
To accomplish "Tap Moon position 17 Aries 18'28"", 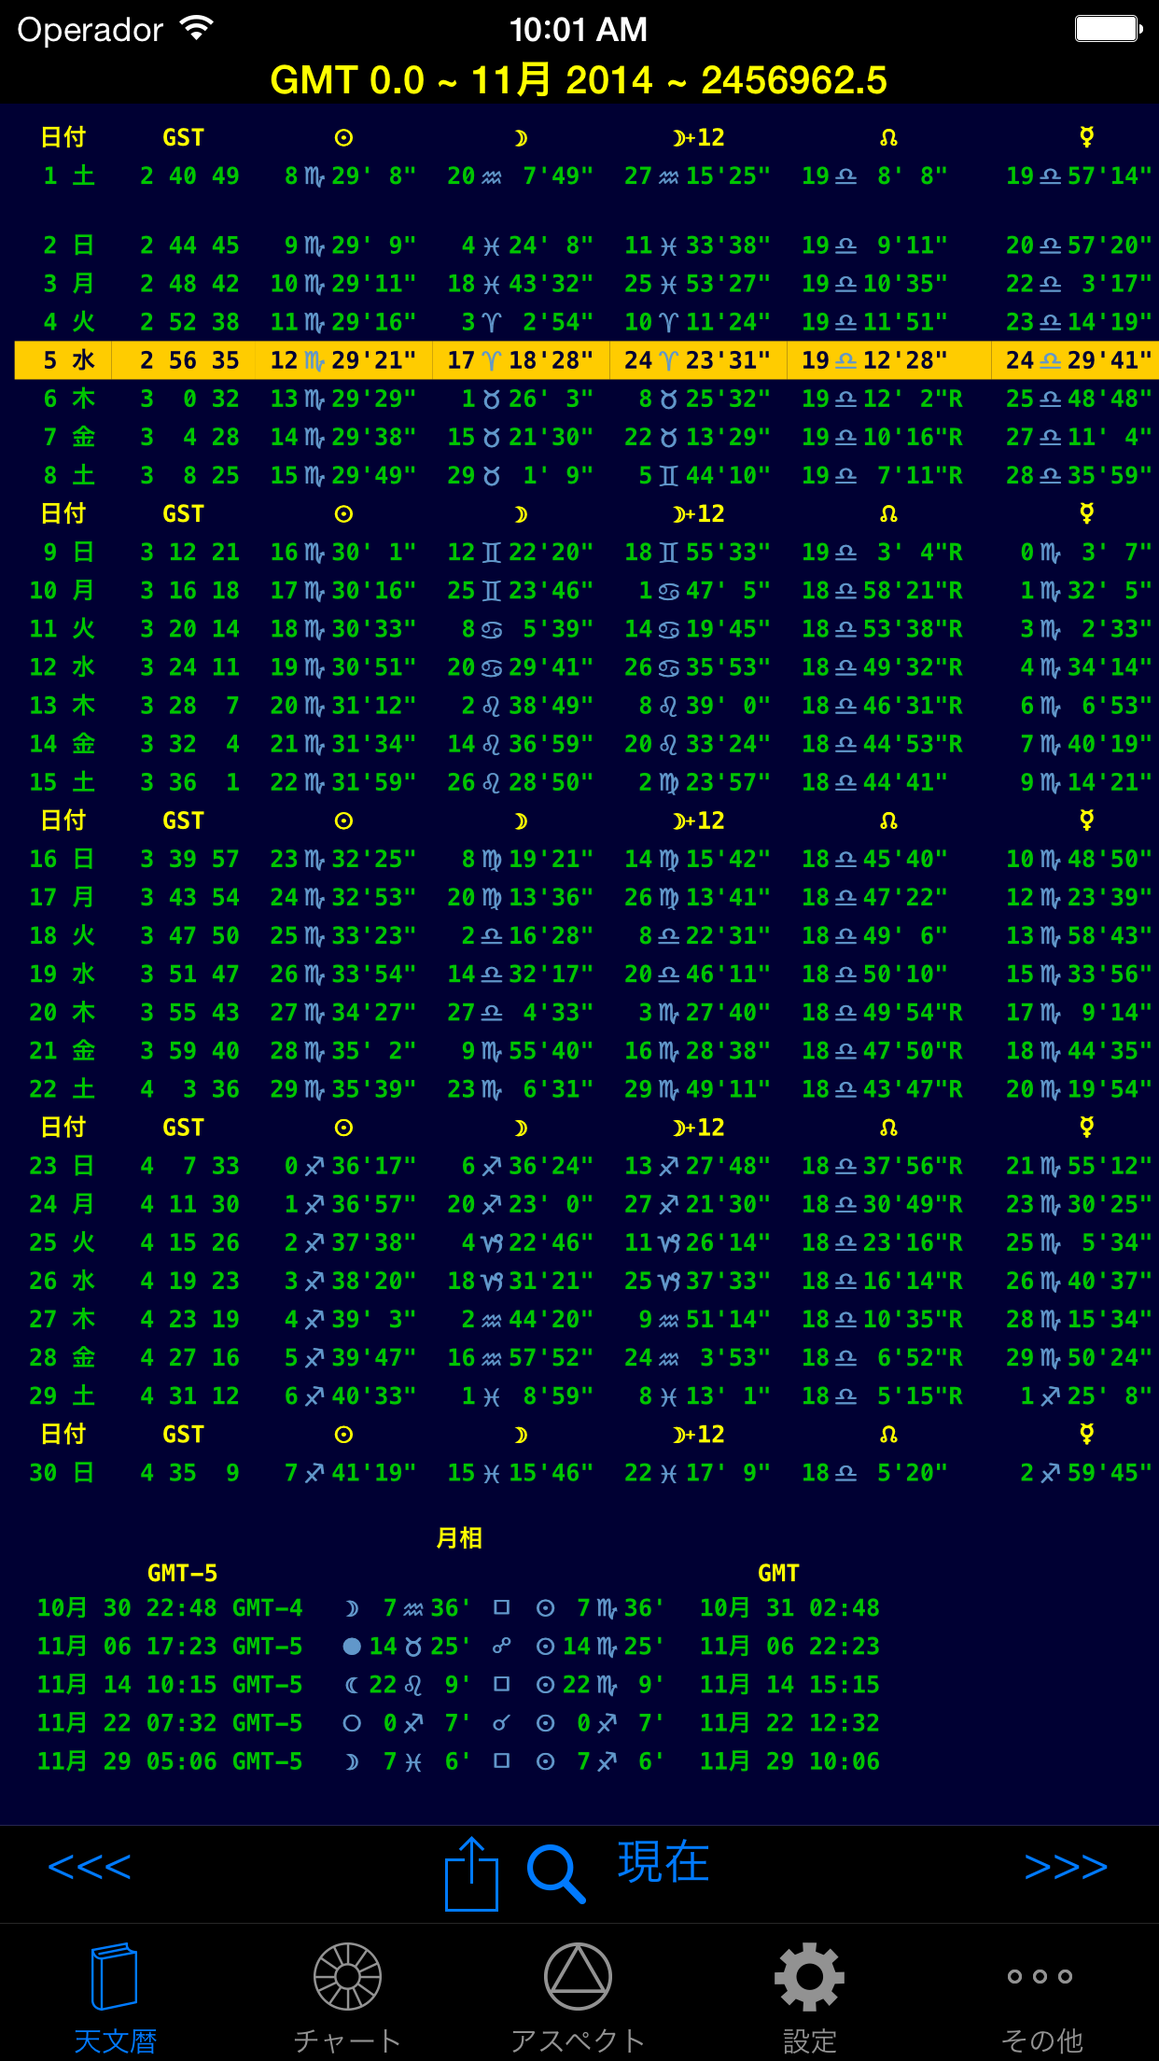I will pos(521,360).
